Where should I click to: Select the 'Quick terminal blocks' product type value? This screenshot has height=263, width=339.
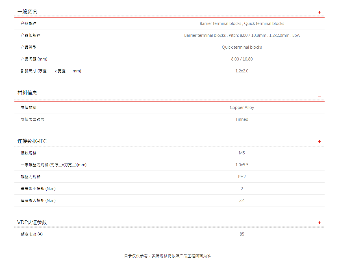pos(242,47)
